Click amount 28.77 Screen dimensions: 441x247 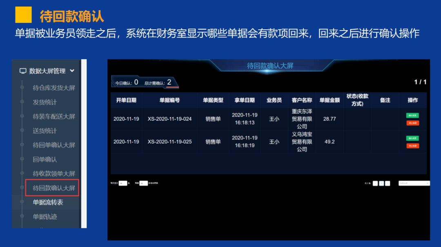click(330, 119)
